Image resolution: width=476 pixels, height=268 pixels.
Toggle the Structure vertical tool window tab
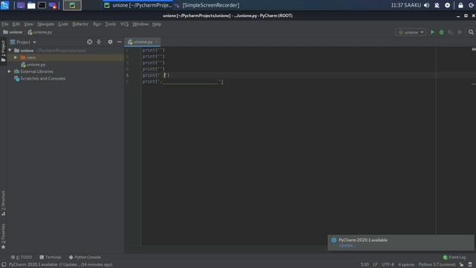[3, 203]
